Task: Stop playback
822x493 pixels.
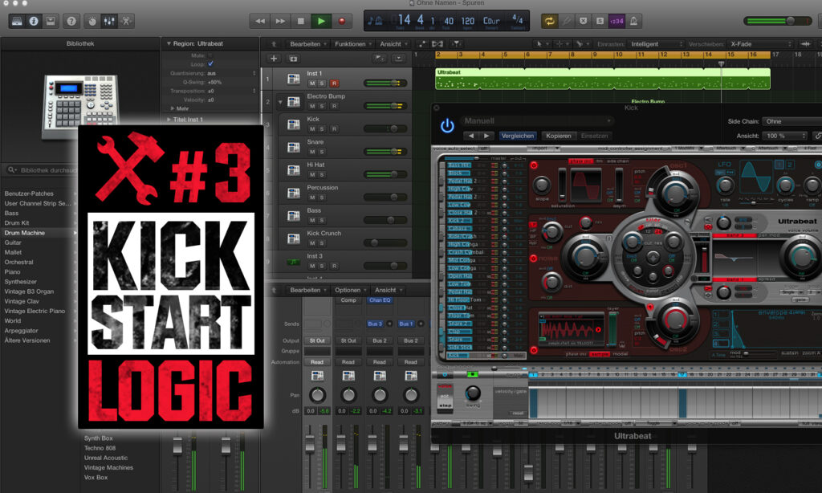Action: coord(301,21)
